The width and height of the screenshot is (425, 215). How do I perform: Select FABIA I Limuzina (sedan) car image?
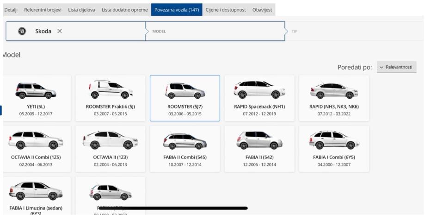tap(36, 191)
